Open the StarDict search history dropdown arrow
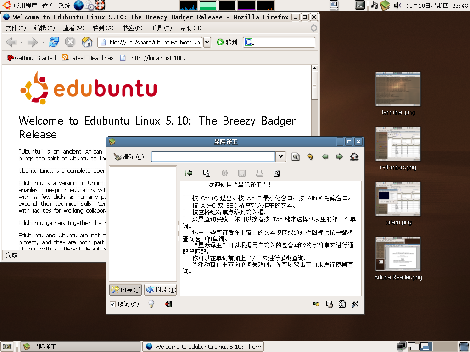 (x=280, y=157)
